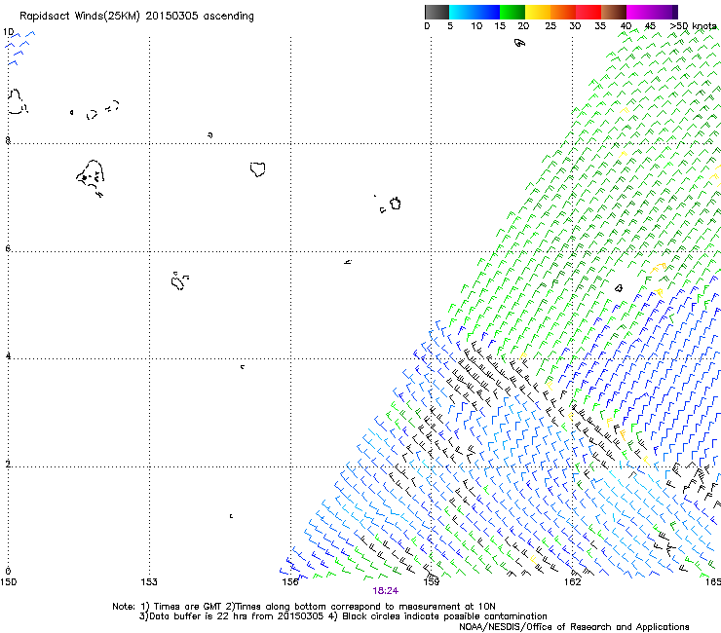Click the '25' legend scale label
Image resolution: width=721 pixels, height=633 pixels.
[x=550, y=25]
